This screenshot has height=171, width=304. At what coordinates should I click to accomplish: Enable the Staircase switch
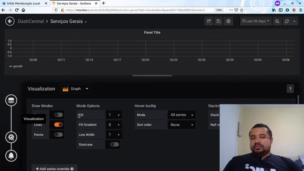pyautogui.click(x=114, y=144)
